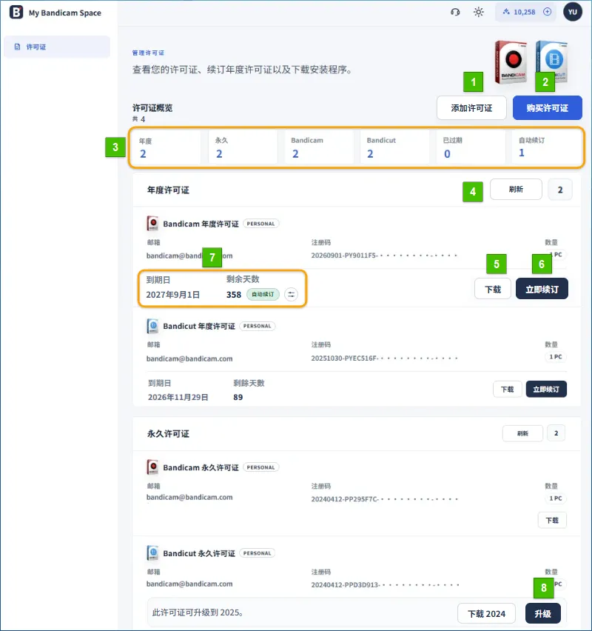Click 下载 for Bandicut 年度许可证
Viewport: 592px width, 631px height.
click(x=507, y=389)
